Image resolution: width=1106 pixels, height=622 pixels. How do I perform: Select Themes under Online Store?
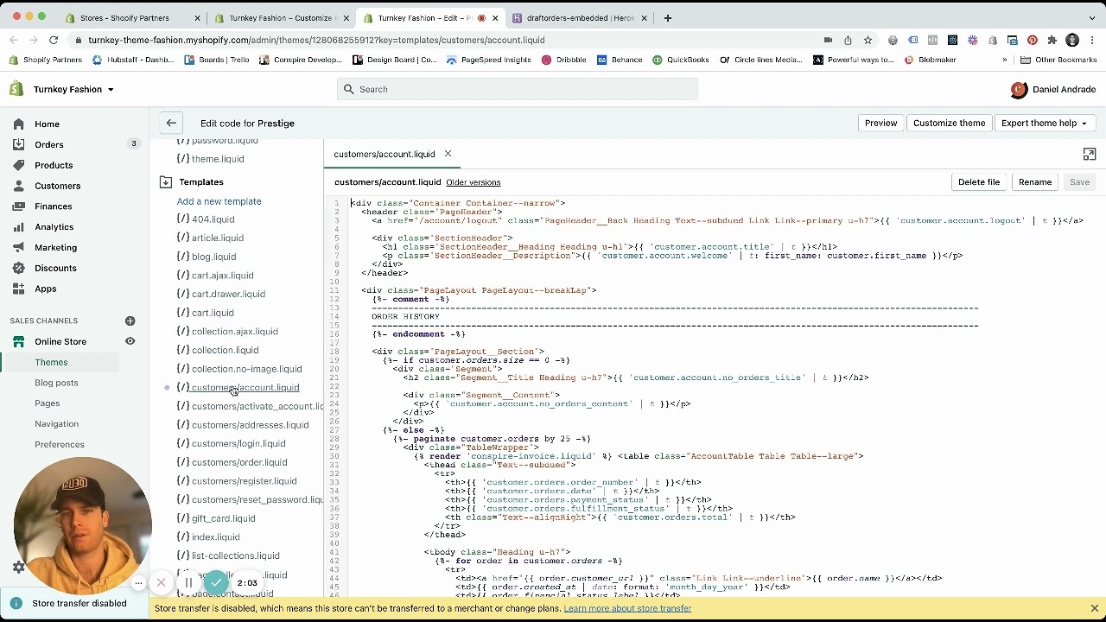tap(51, 362)
